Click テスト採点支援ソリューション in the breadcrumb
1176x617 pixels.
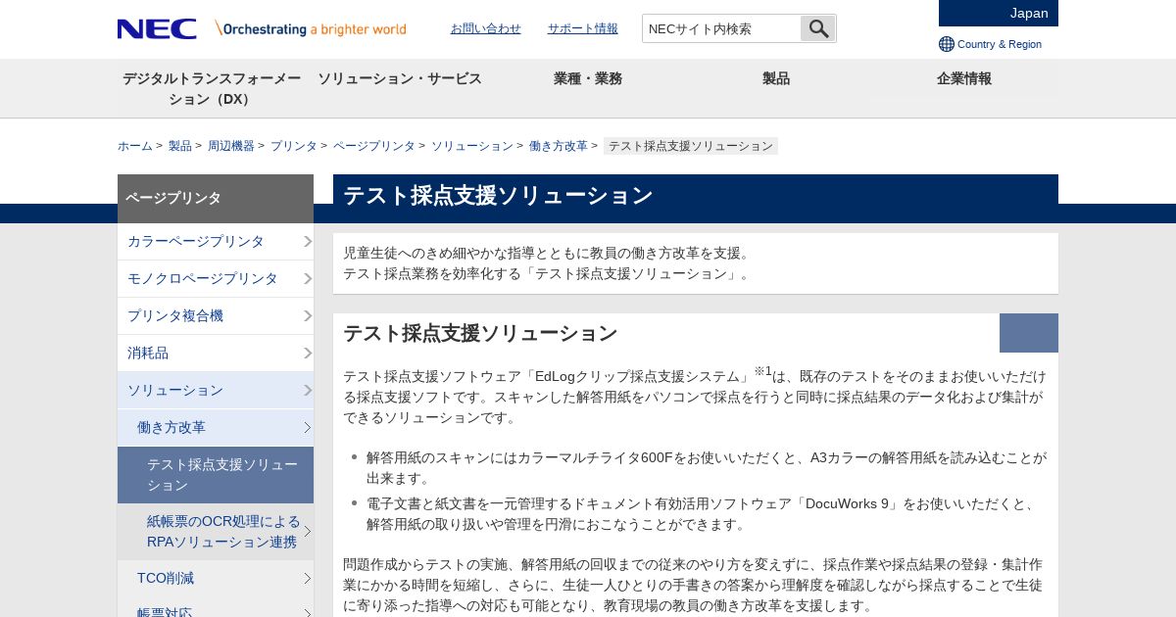[x=691, y=146]
